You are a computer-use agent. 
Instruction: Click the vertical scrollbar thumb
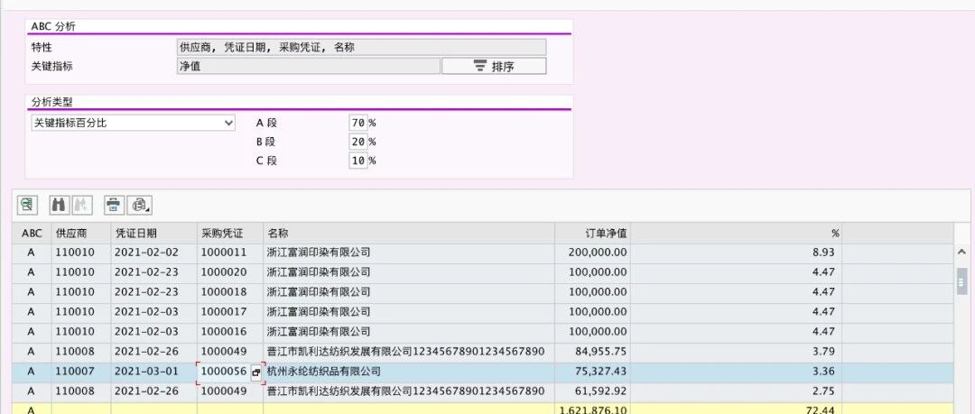click(962, 281)
